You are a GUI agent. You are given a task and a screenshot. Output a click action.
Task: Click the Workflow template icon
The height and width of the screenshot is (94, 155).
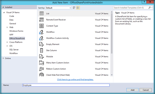tap(41, 32)
